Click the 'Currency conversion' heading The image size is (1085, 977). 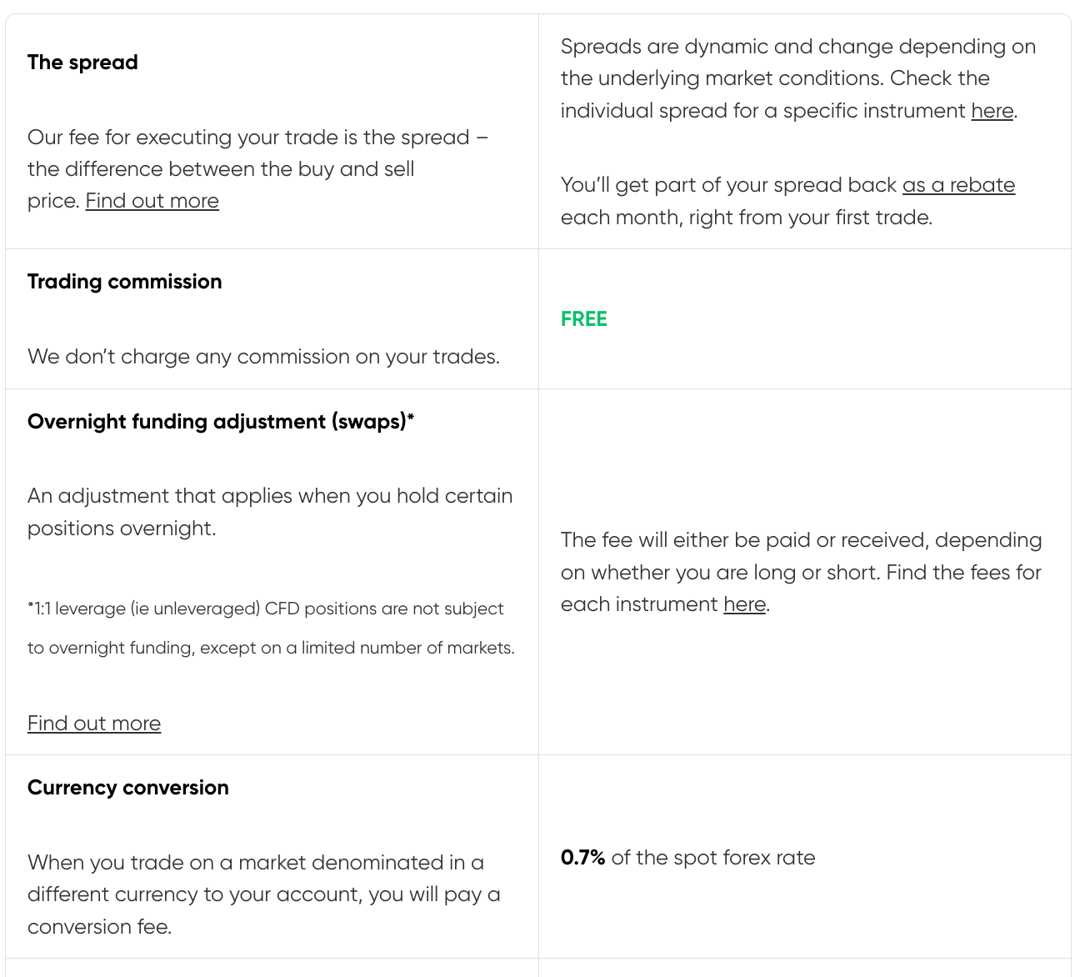tap(128, 788)
